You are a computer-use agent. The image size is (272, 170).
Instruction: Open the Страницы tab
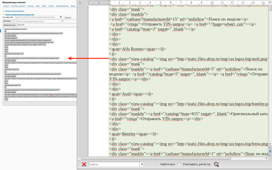[30, 6]
